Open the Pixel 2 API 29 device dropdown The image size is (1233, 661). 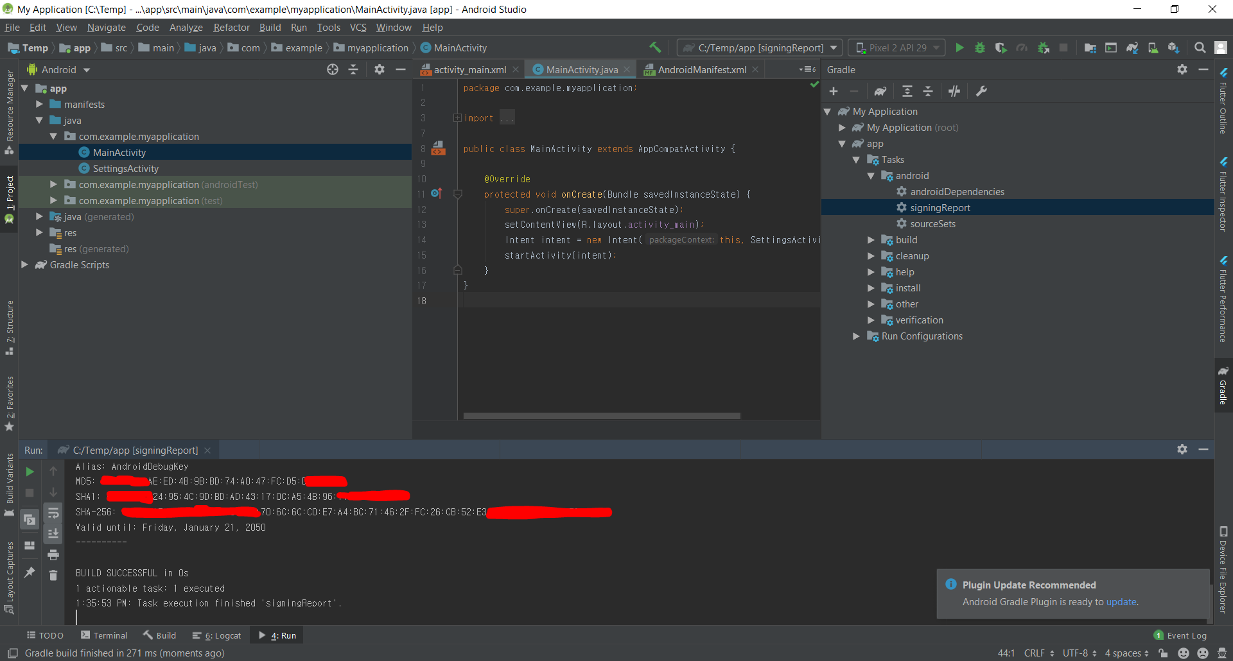click(x=896, y=47)
